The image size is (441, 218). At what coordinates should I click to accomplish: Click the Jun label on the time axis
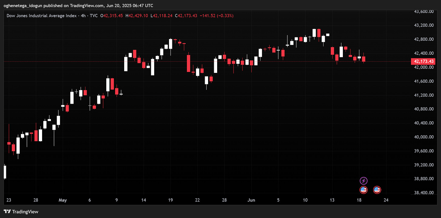pyautogui.click(x=251, y=200)
